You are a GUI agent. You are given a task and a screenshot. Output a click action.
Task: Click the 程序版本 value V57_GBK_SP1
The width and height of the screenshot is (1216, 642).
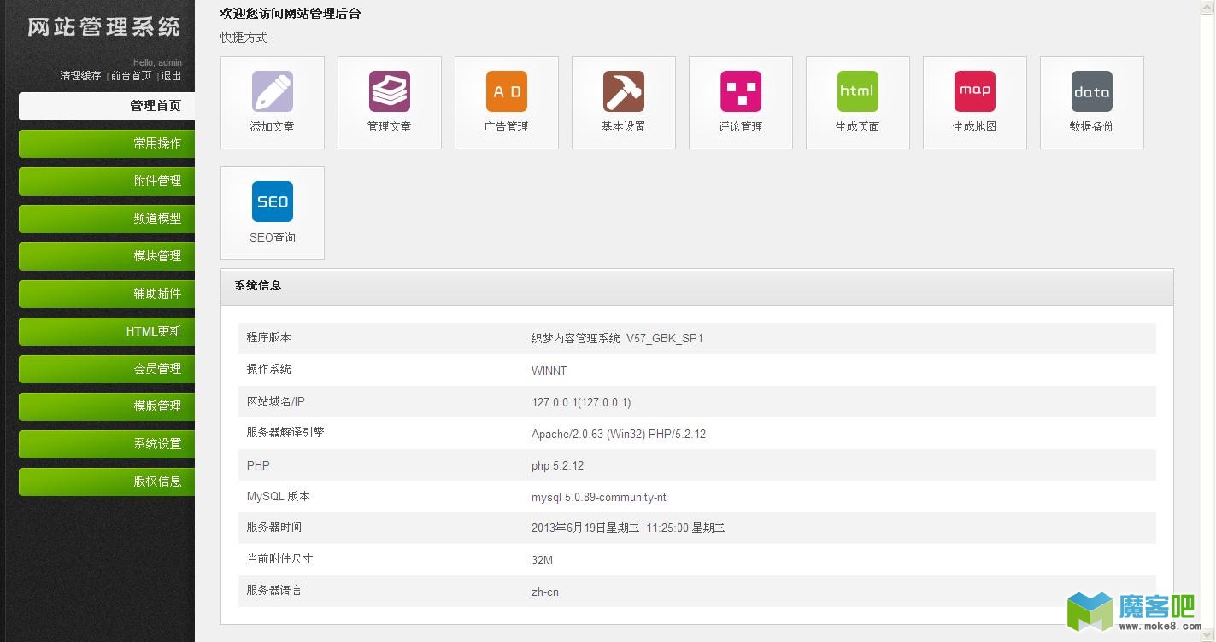617,339
